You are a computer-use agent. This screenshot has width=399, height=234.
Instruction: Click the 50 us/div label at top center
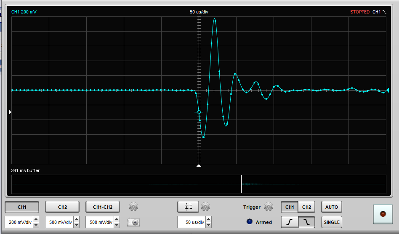coord(199,12)
